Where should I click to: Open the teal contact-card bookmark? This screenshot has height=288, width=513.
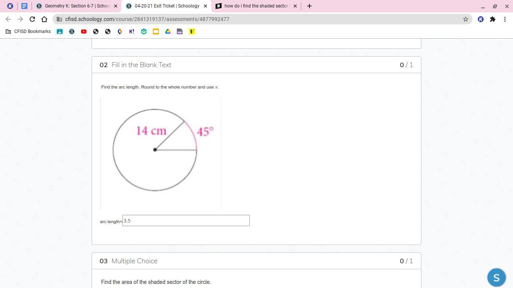pyautogui.click(x=60, y=31)
